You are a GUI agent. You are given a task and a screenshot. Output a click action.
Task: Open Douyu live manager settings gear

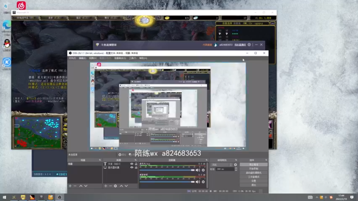(x=249, y=45)
